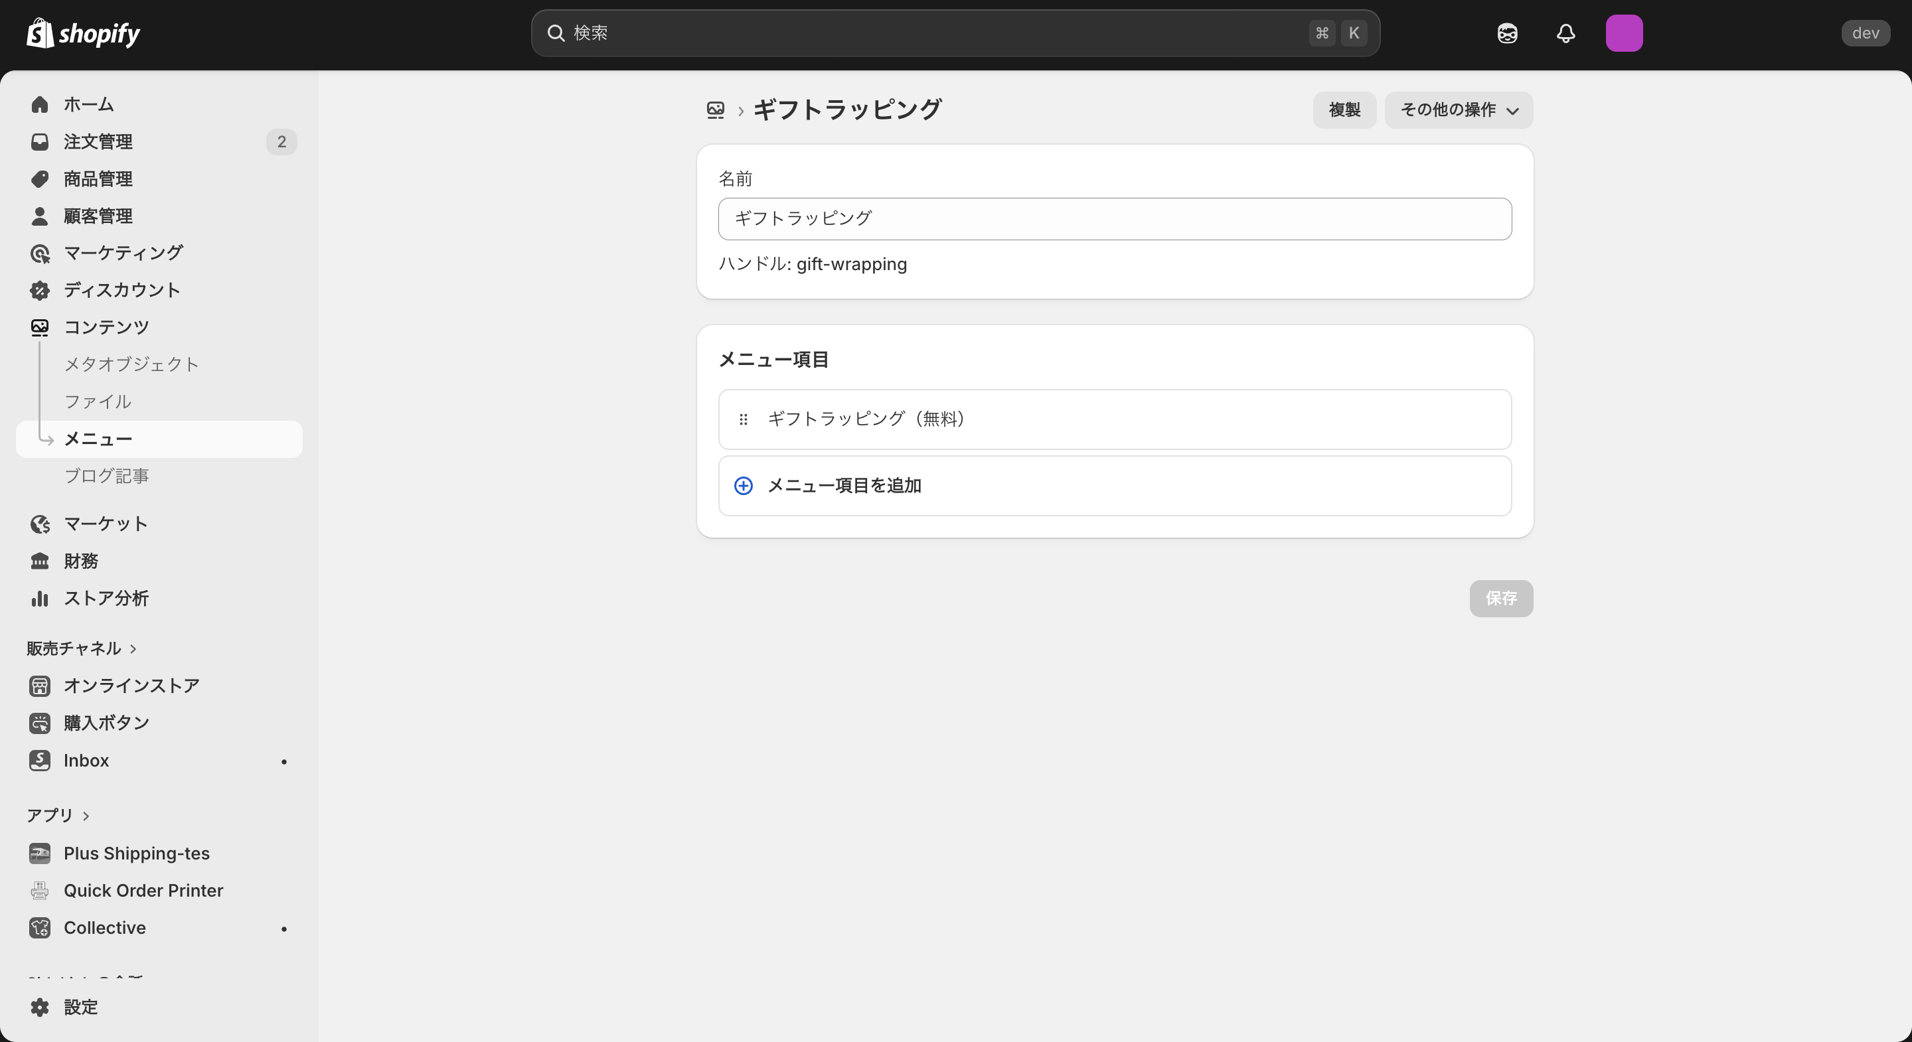The image size is (1912, 1042).
Task: Open the ファイル submenu item
Action: [x=97, y=402]
